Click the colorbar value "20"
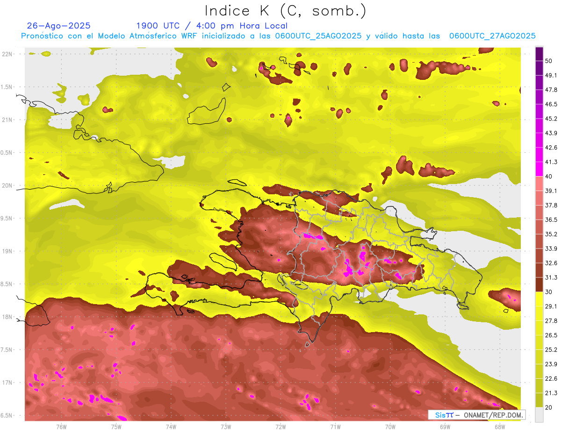The width and height of the screenshot is (561, 433). [549, 407]
